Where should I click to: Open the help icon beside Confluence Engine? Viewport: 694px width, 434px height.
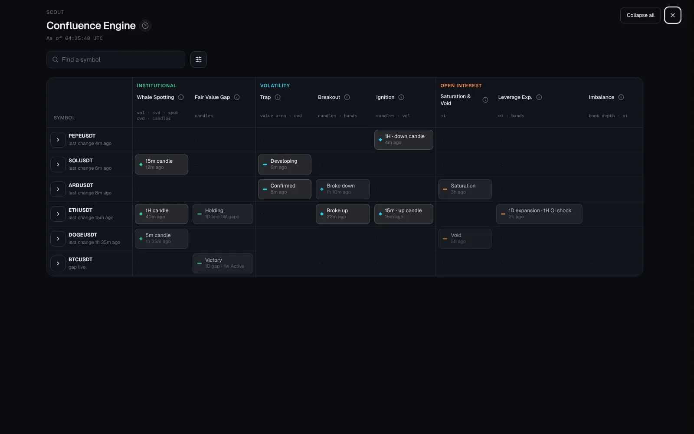(x=145, y=26)
